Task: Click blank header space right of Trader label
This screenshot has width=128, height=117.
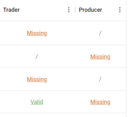Action: click(44, 10)
